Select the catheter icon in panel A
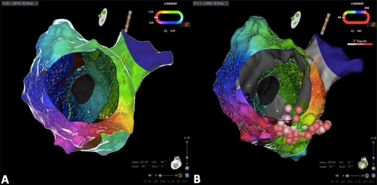Viewport: 377px width, 185px height. (128, 21)
